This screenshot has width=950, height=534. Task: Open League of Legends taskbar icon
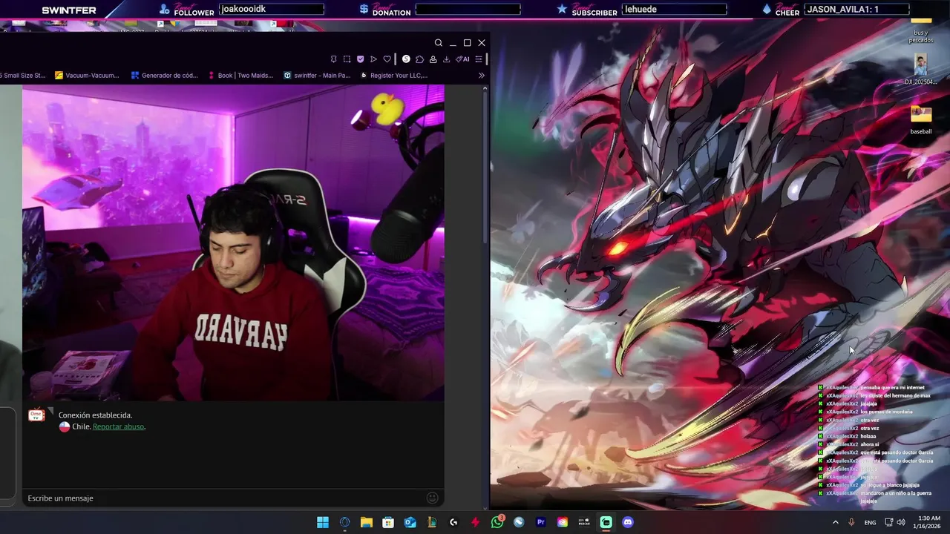(x=432, y=522)
